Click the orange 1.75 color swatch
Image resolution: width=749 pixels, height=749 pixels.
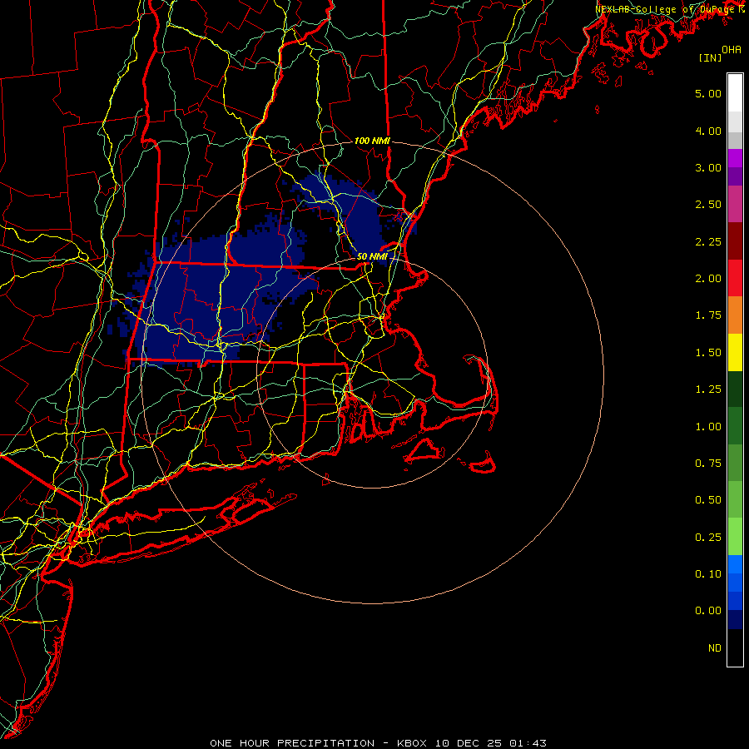tap(735, 315)
